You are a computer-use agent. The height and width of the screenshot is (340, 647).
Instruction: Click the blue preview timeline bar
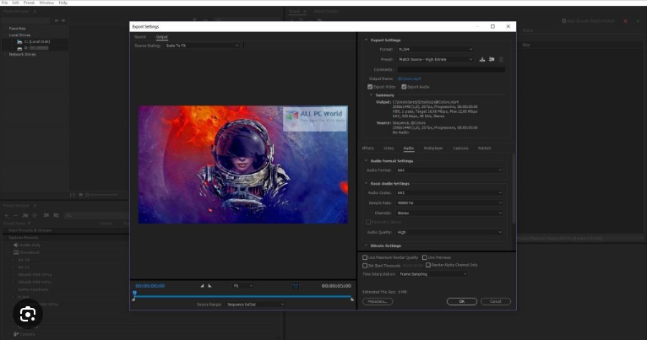[x=243, y=296]
